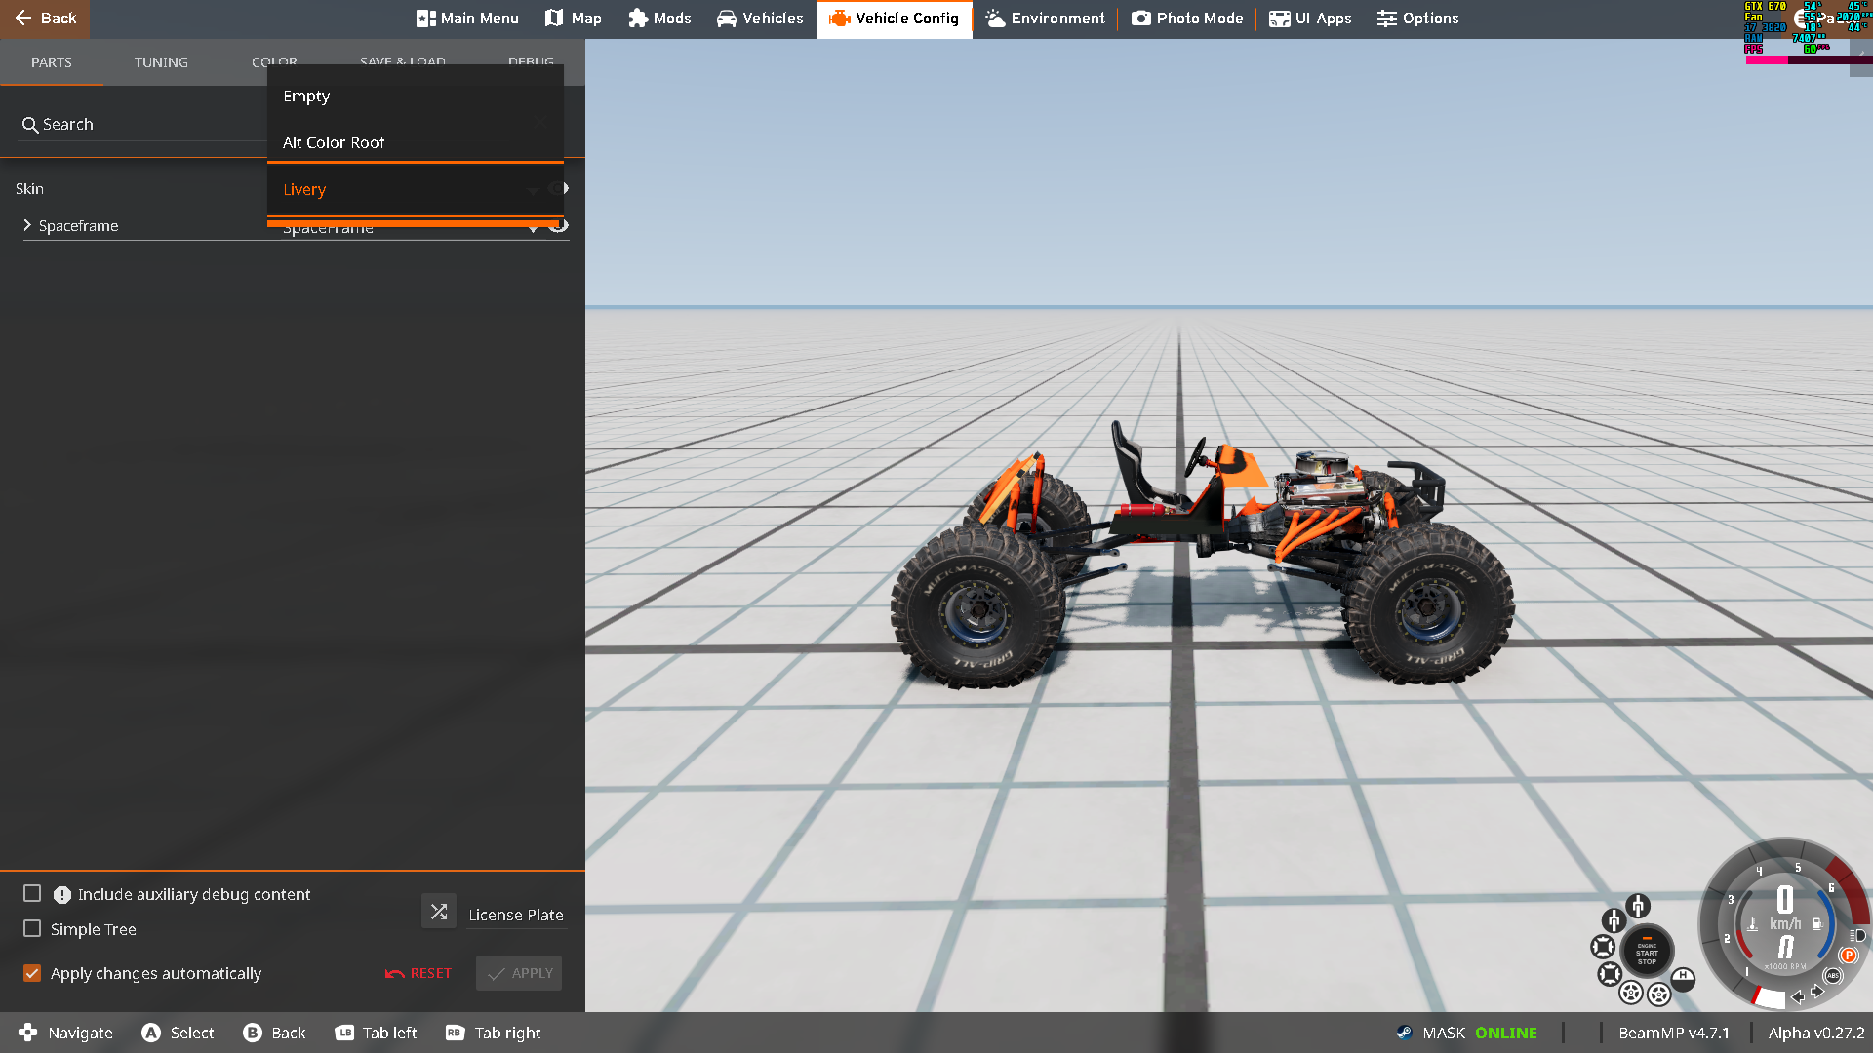Click the upper differential lock icon
Viewport: 1873px width, 1053px height.
pyautogui.click(x=1603, y=947)
